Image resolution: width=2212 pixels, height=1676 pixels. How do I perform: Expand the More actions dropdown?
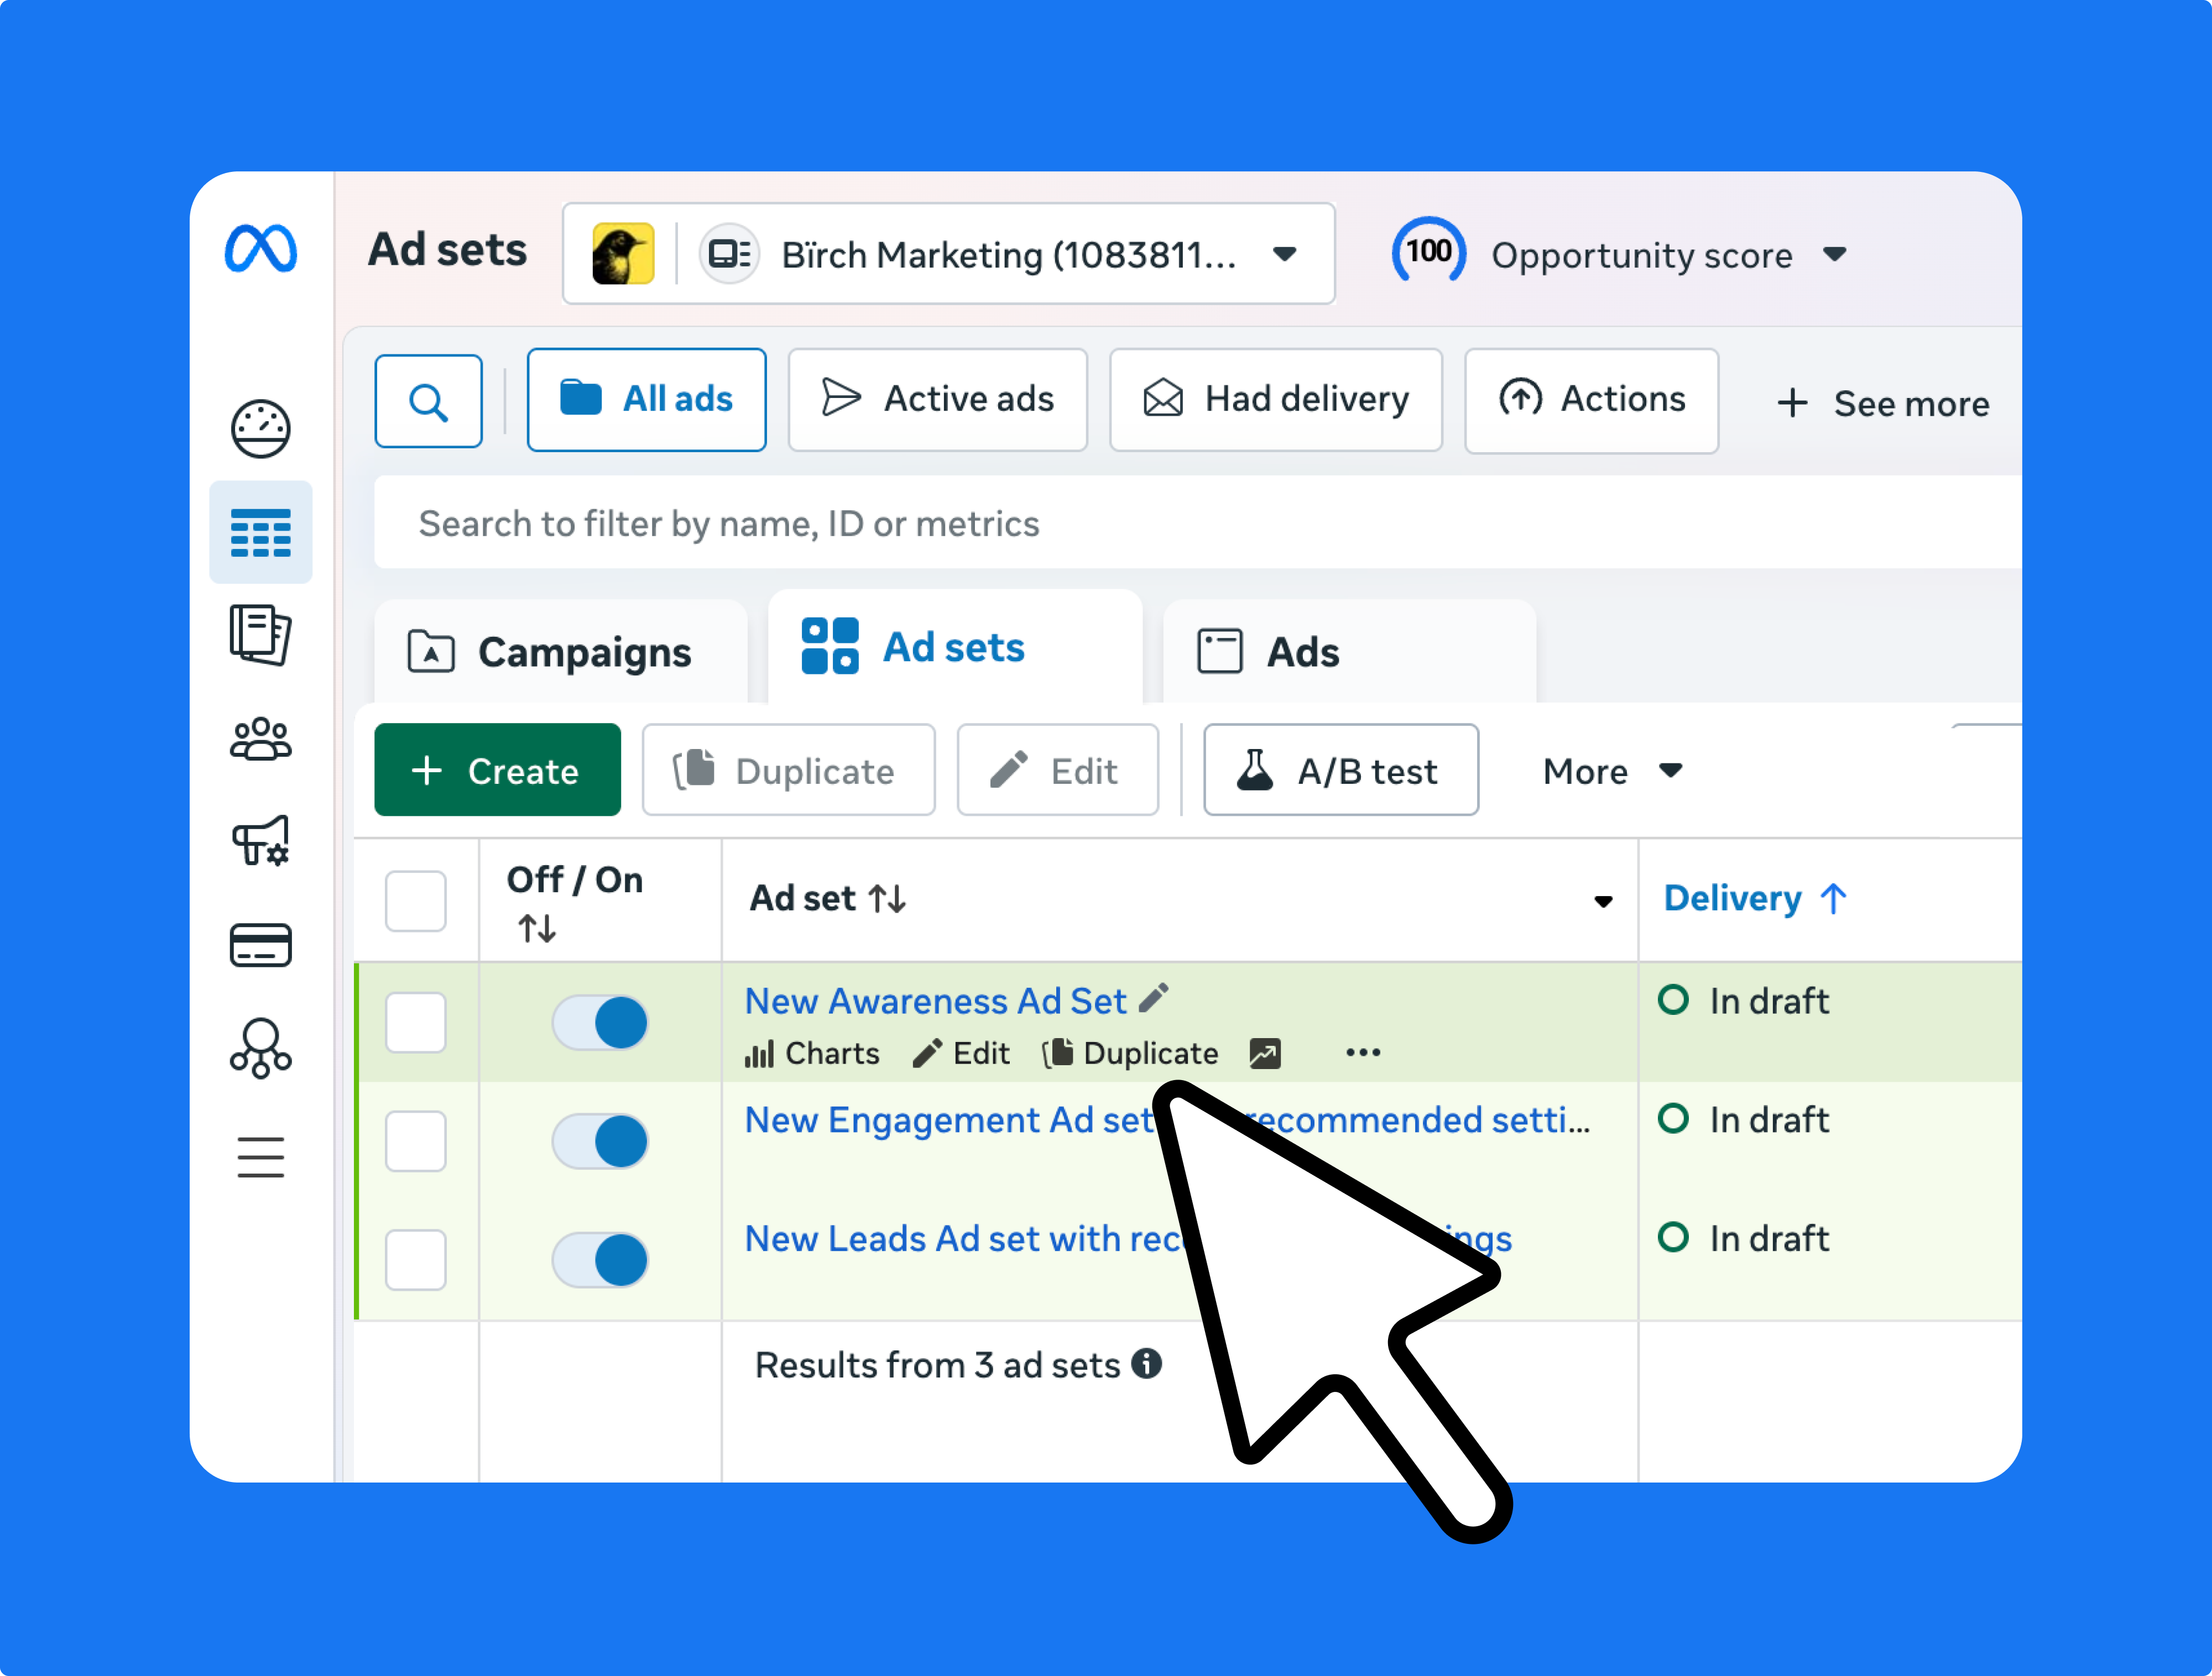(x=1611, y=771)
